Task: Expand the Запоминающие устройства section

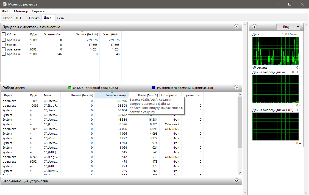Action: point(237,181)
